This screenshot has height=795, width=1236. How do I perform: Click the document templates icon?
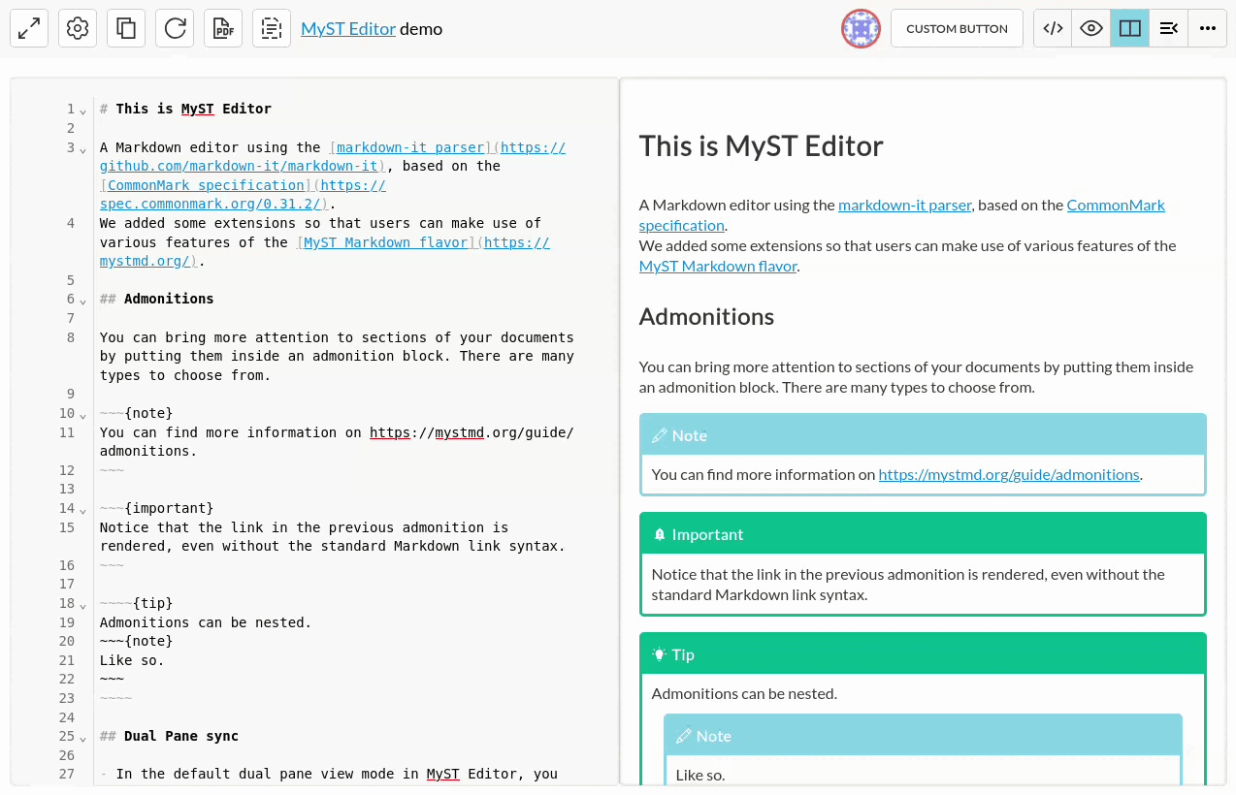click(x=272, y=28)
